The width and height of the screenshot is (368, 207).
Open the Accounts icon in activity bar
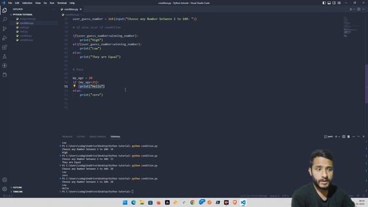(5, 180)
